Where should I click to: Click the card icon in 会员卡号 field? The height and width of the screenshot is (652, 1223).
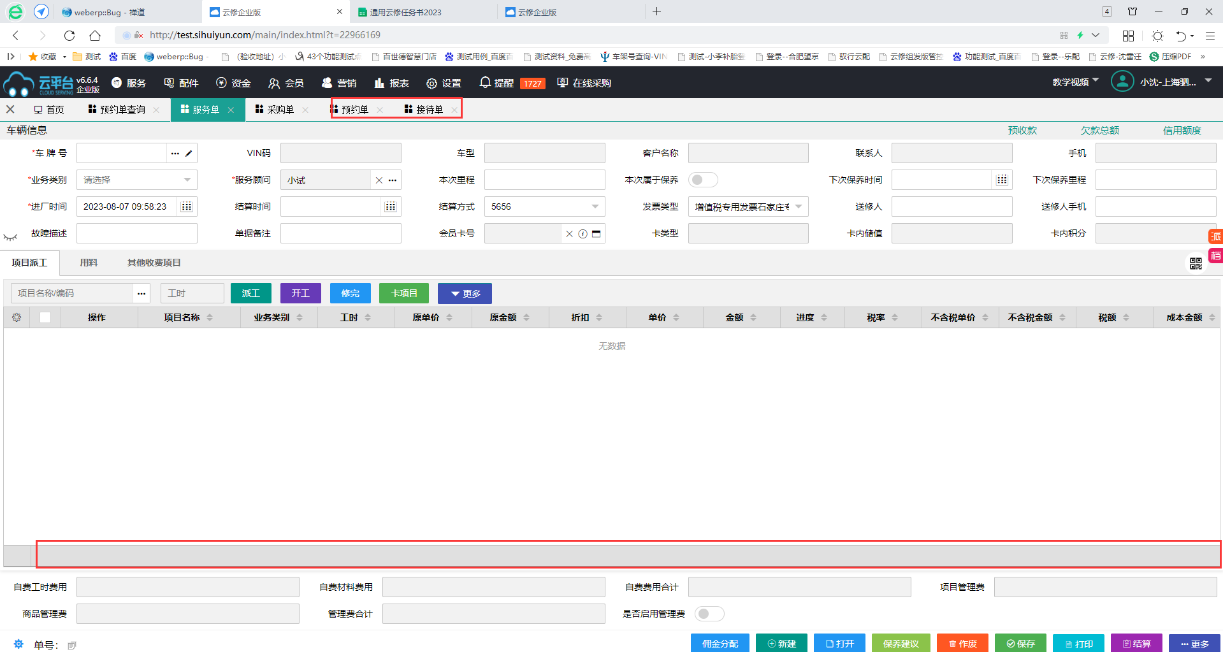597,234
